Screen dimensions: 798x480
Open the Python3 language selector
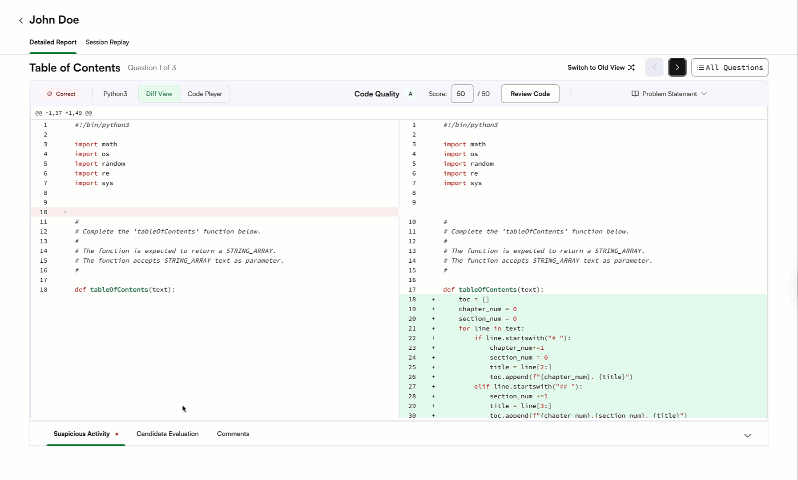point(115,94)
